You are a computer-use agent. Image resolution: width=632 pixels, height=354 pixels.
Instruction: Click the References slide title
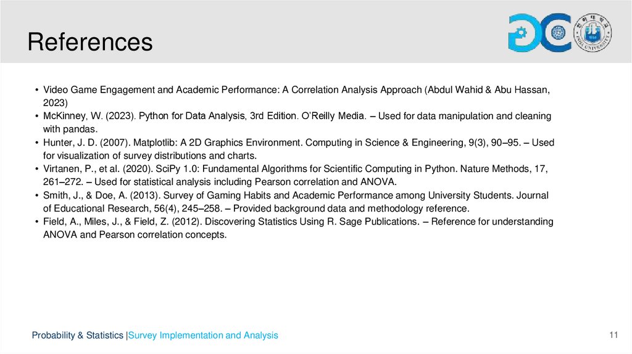tap(90, 42)
